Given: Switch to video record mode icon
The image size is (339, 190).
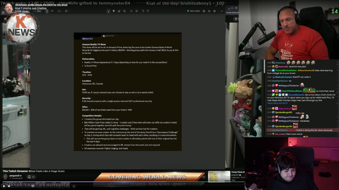Looking at the screenshot, I should tap(52, 11).
